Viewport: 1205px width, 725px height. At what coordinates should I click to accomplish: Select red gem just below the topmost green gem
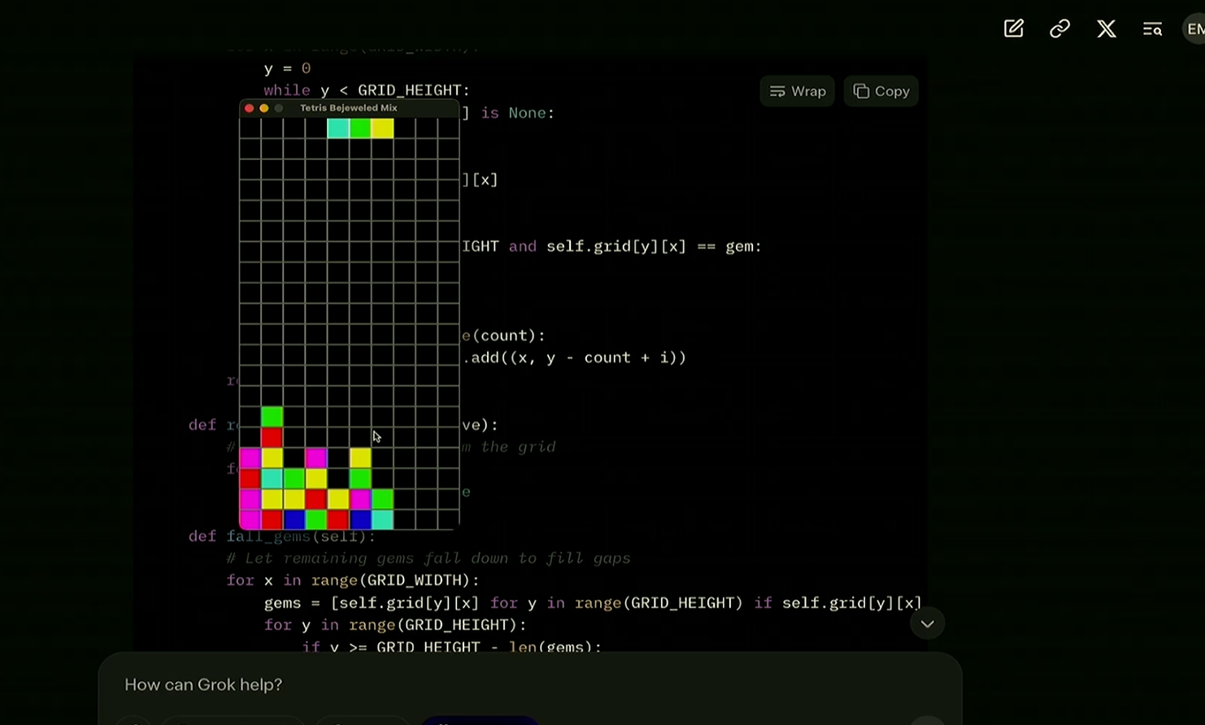pos(272,437)
